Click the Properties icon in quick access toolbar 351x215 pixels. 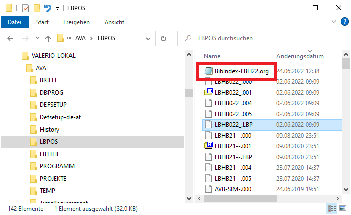click(x=26, y=8)
